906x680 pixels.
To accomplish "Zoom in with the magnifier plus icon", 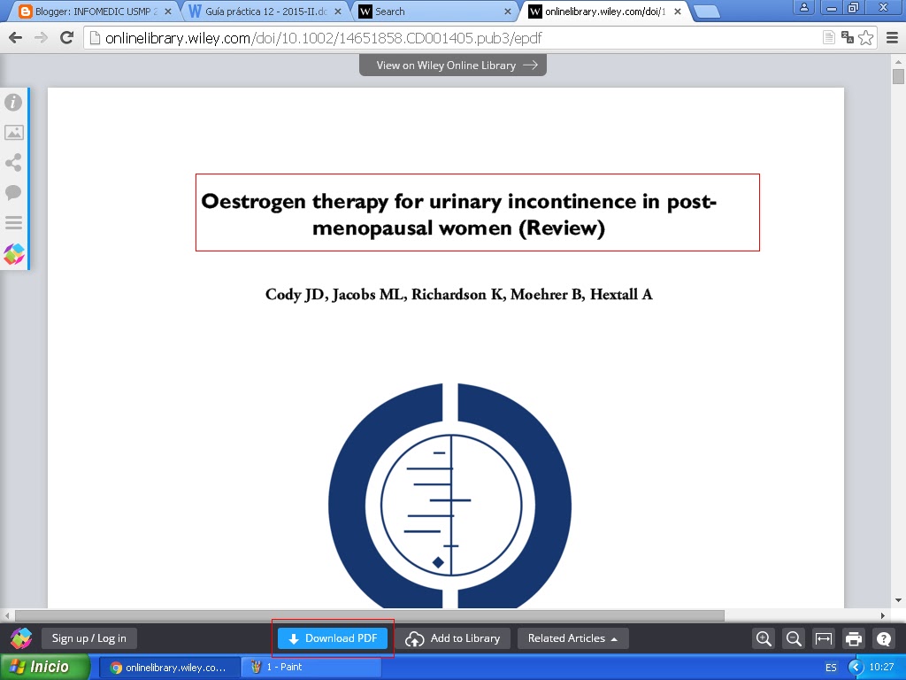I will [764, 638].
